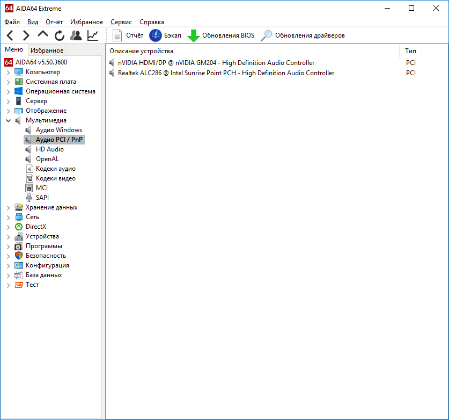Open Обновления BIOS from the toolbar

pos(221,35)
